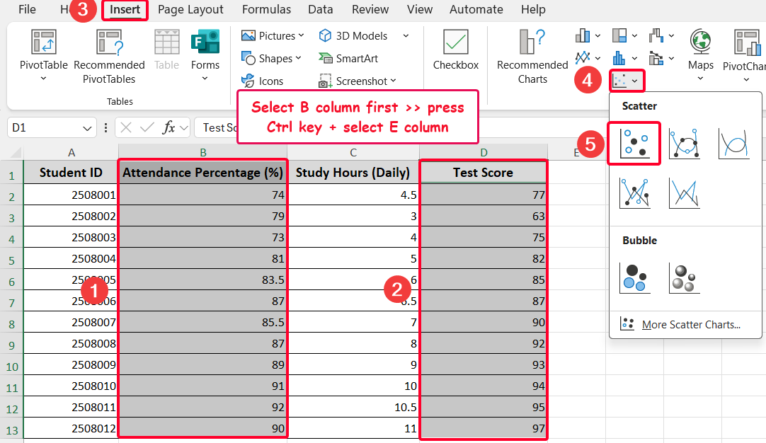Switch to the Formulas tab
This screenshot has height=443, width=766.
click(266, 10)
